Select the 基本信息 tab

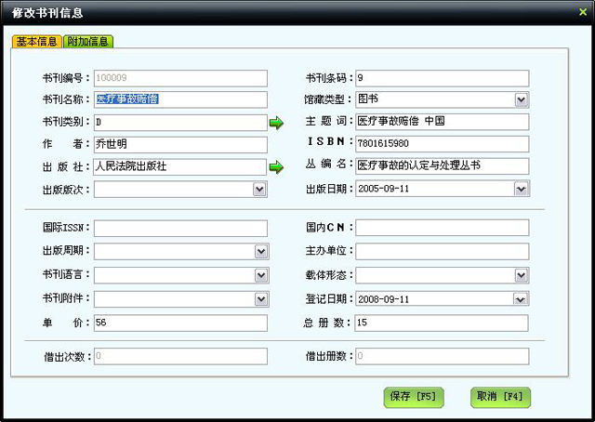[x=37, y=42]
